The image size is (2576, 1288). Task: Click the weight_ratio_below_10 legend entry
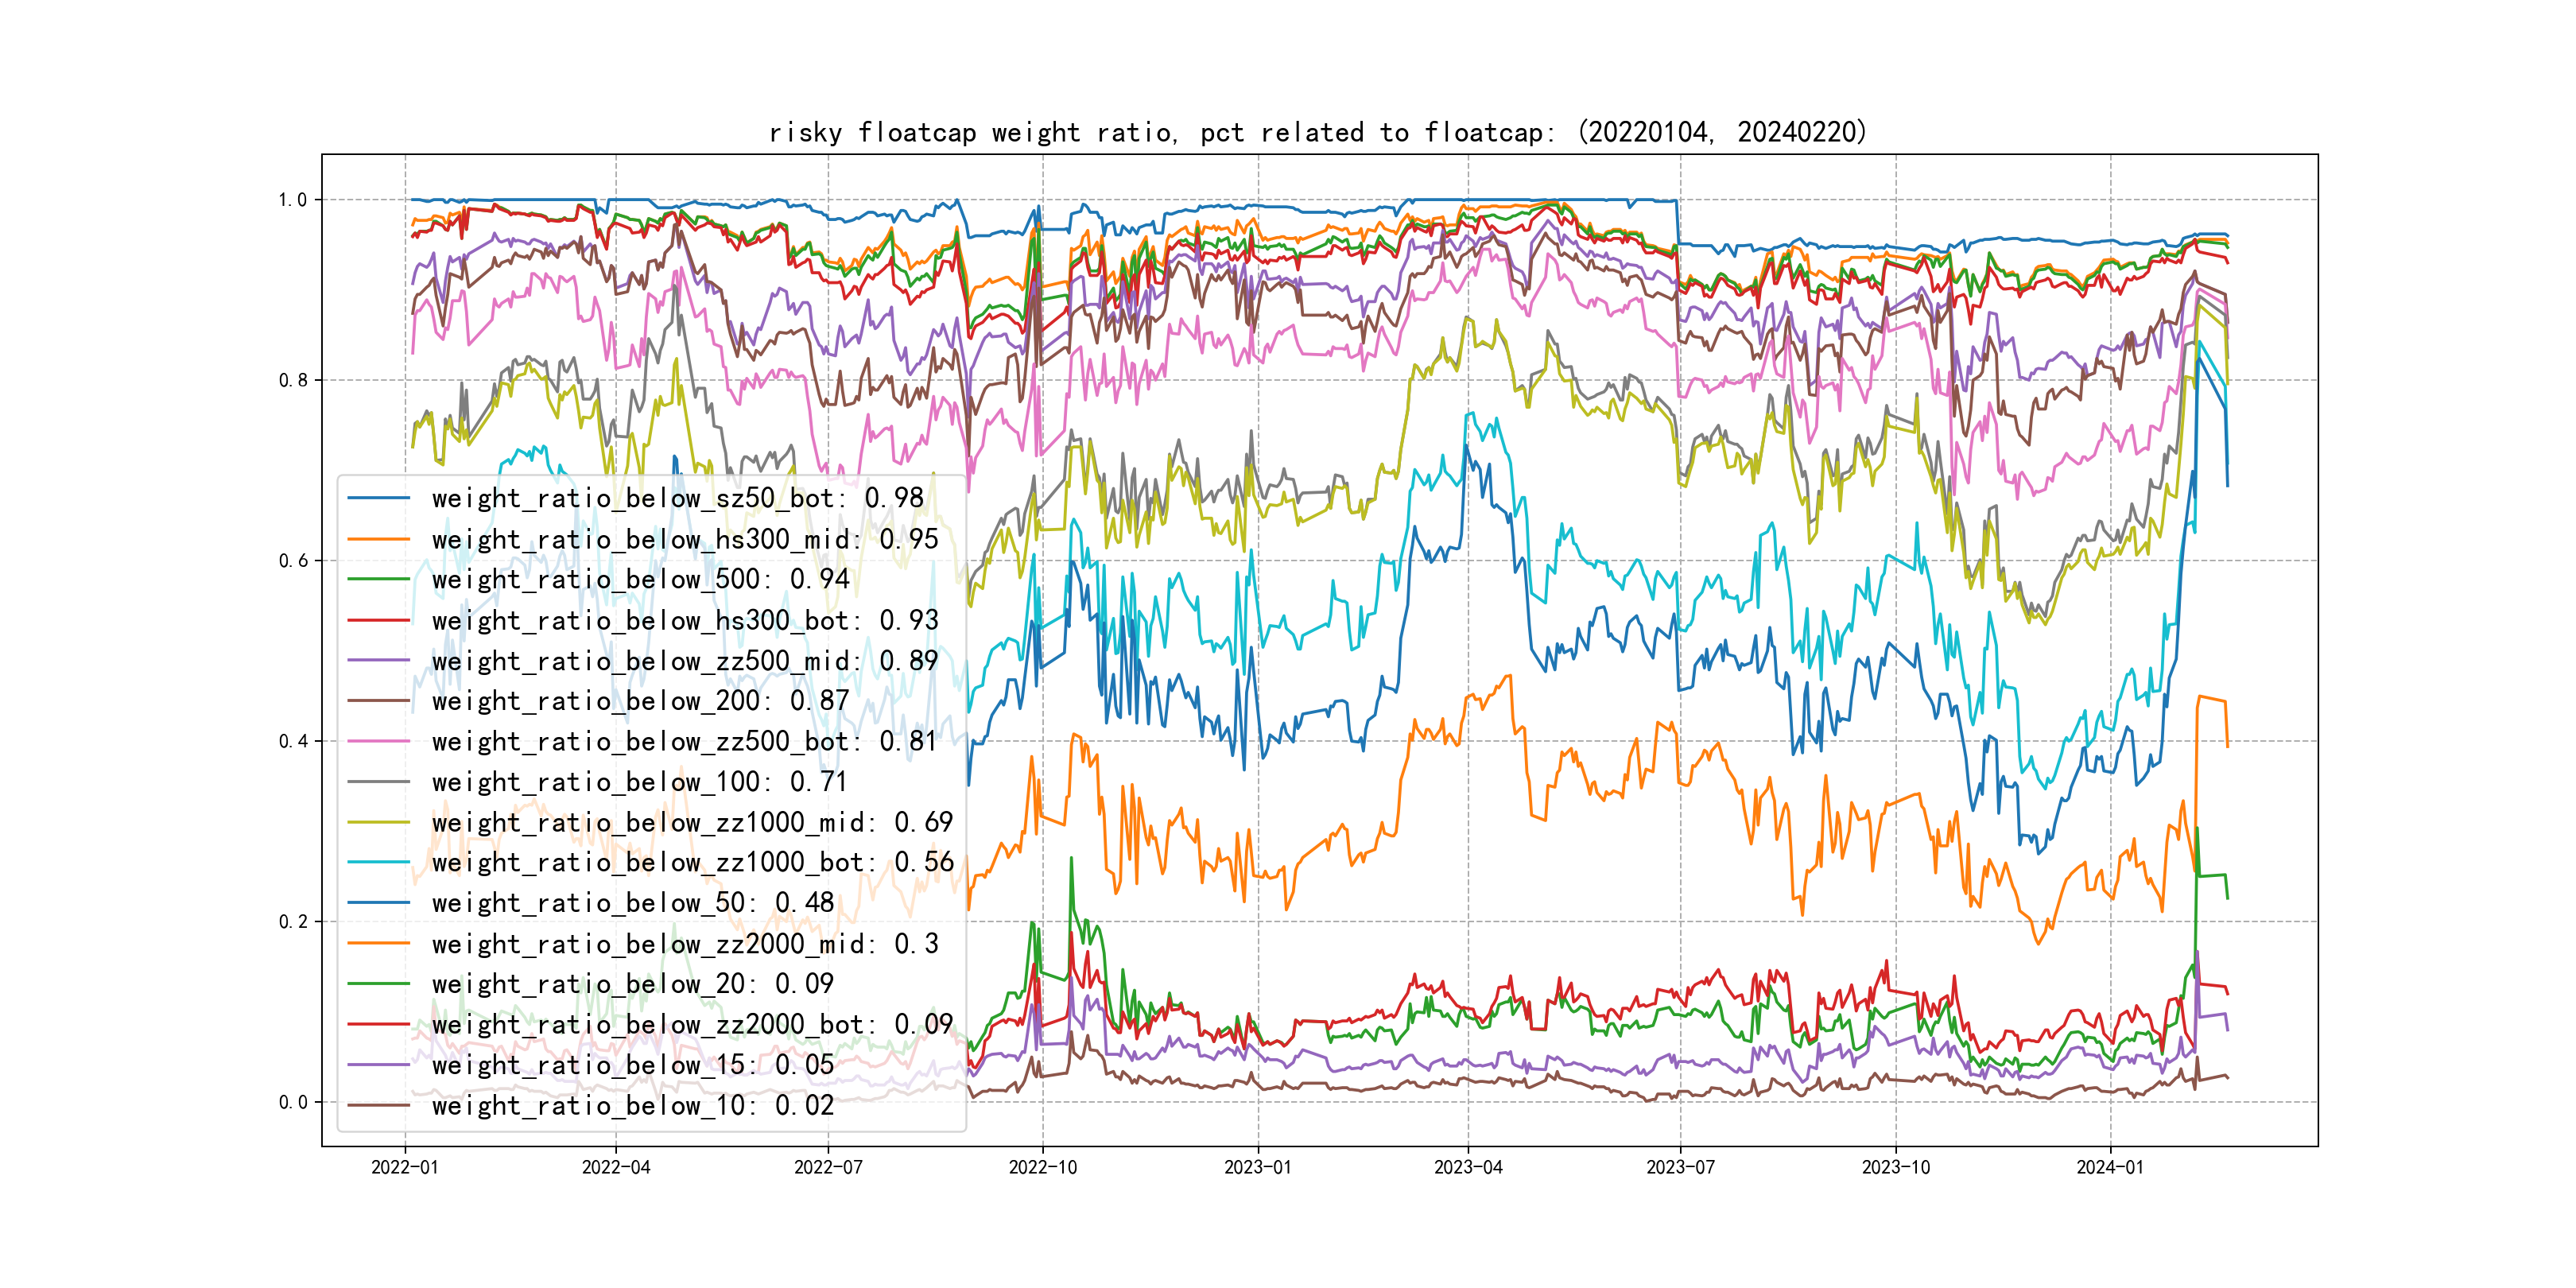pyautogui.click(x=632, y=1105)
